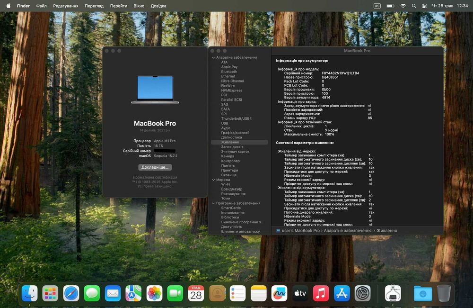
Task: Select NVMExpress in the sidebar
Action: [x=231, y=91]
